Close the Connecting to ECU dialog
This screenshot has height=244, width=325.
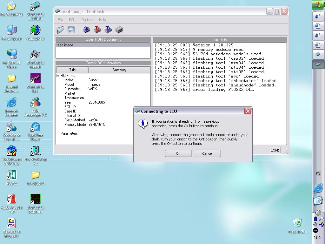248,111
